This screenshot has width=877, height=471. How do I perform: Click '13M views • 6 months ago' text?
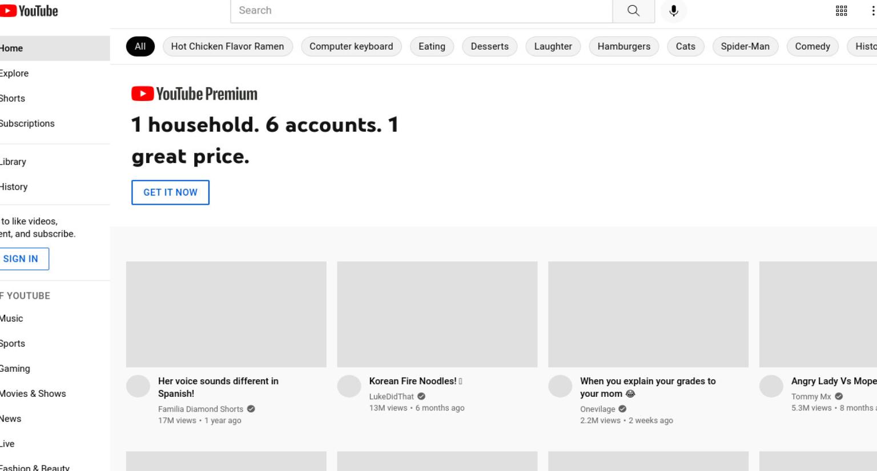tap(417, 408)
